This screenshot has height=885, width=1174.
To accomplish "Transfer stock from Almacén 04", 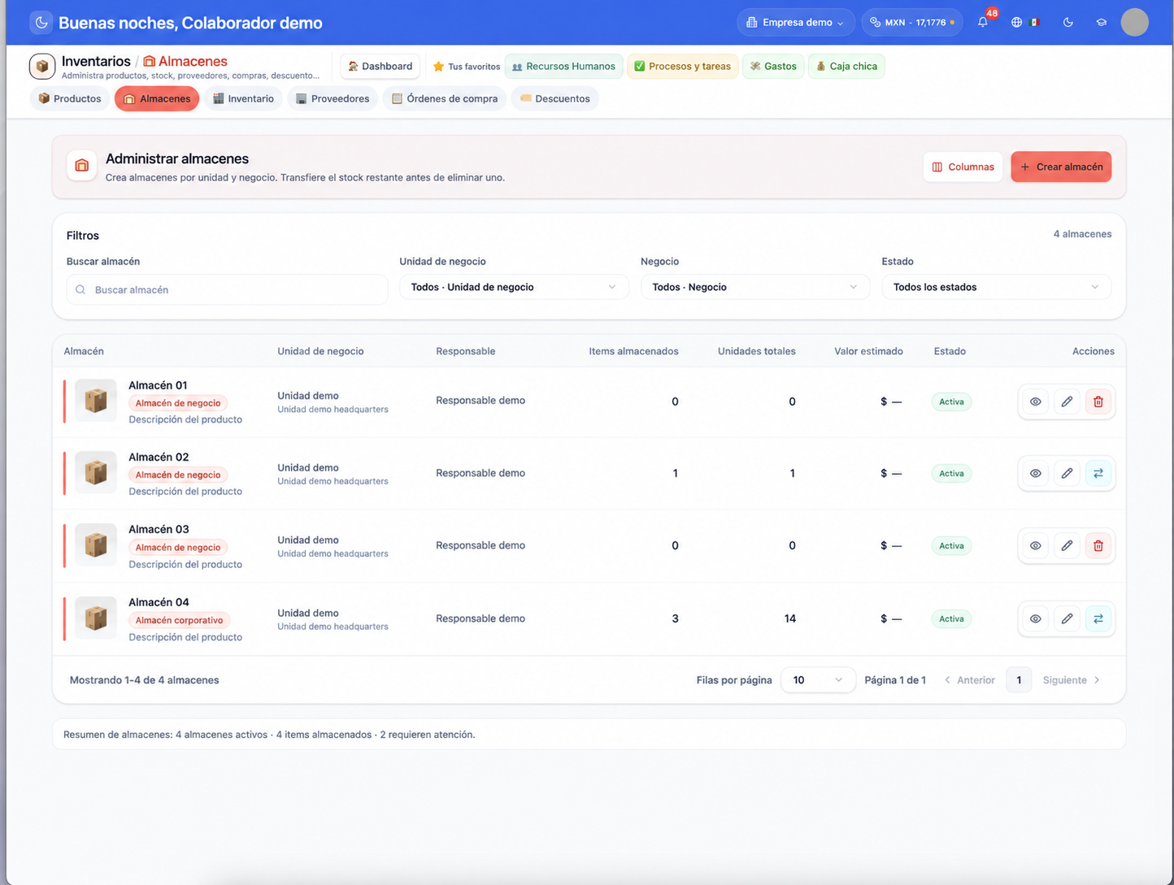I will (1098, 618).
